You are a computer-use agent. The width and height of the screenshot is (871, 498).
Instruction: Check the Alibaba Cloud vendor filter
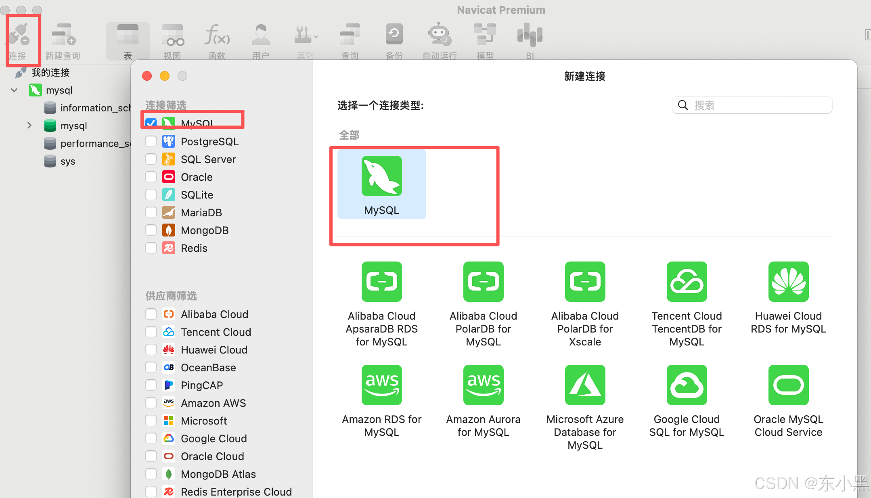[151, 314]
